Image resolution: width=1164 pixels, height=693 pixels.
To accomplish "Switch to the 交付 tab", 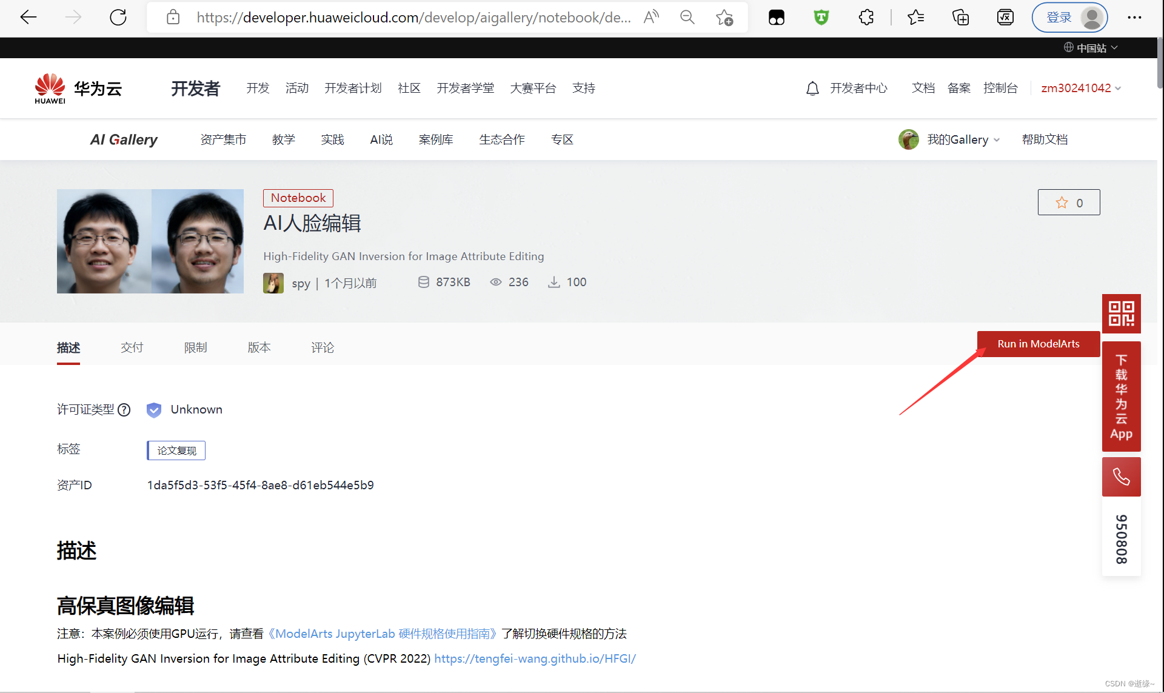I will pos(132,347).
